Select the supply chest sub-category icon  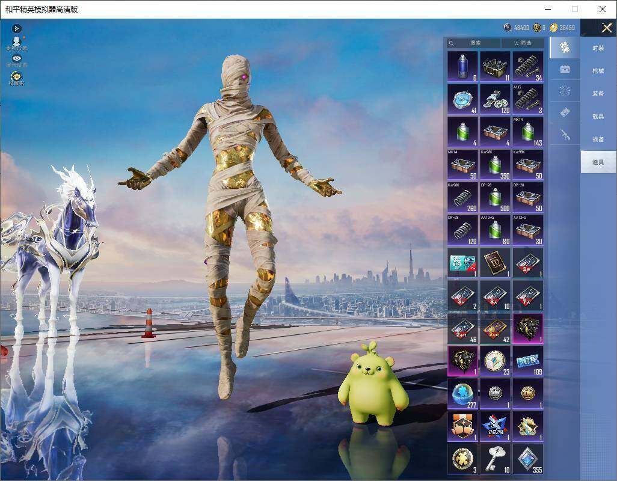tap(565, 70)
